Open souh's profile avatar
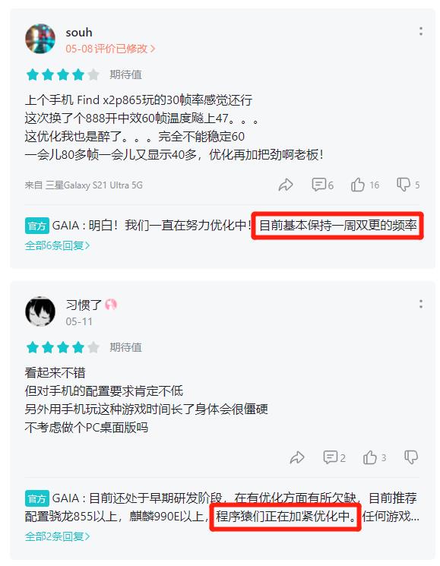Viewport: 440px width, 566px height. pyautogui.click(x=40, y=39)
